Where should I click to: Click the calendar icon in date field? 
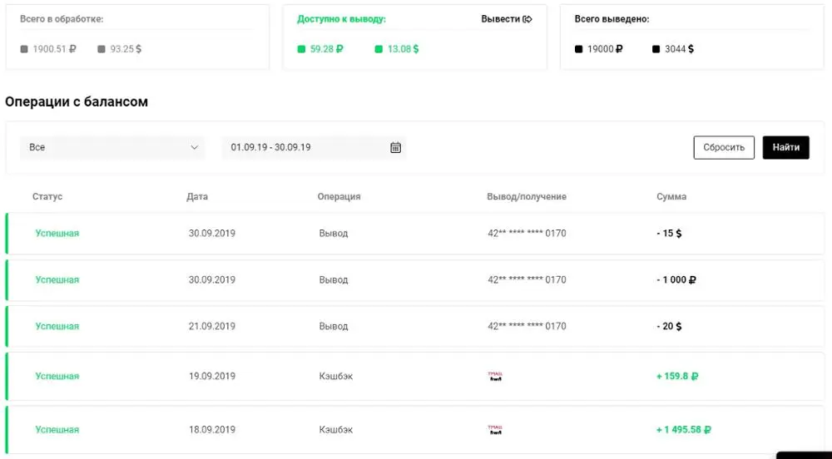tap(395, 147)
